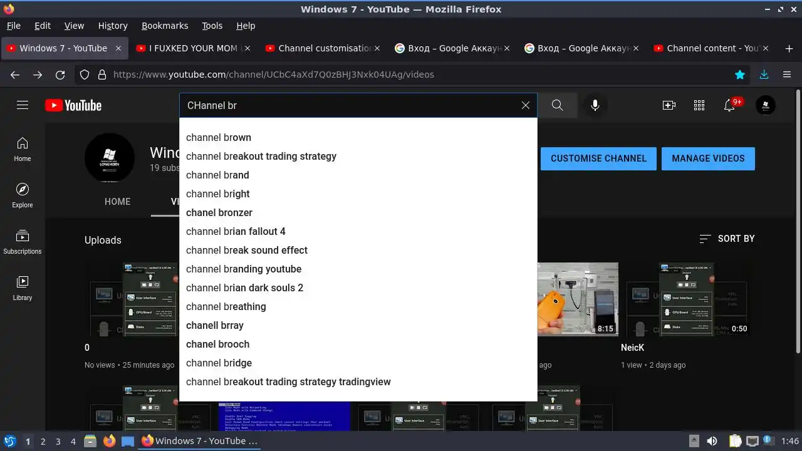Open the Create video camera icon
The width and height of the screenshot is (802, 451).
[669, 105]
